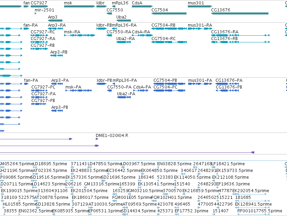Click the CG7927-PC protein label
The width and height of the screenshot is (287, 216).
pos(44,87)
